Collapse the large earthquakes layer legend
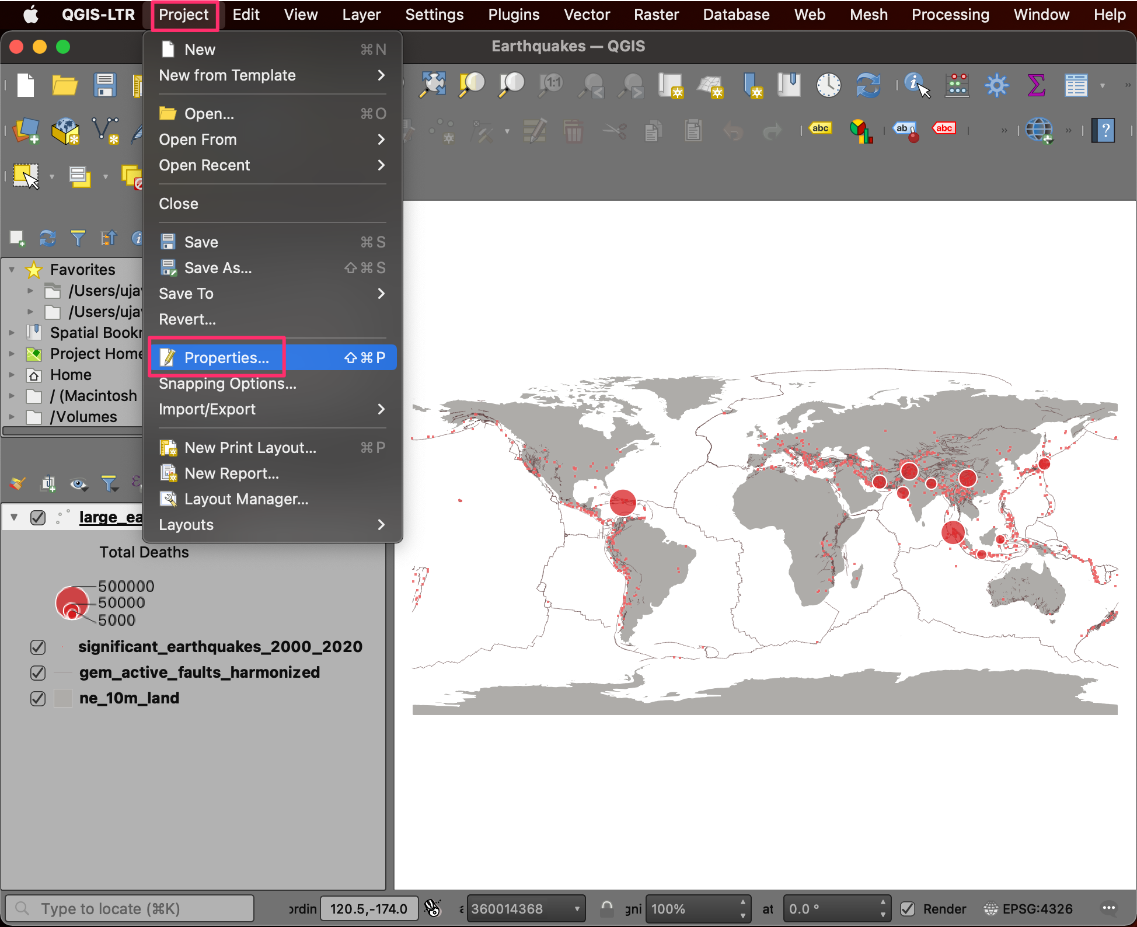This screenshot has height=927, width=1137. [14, 517]
